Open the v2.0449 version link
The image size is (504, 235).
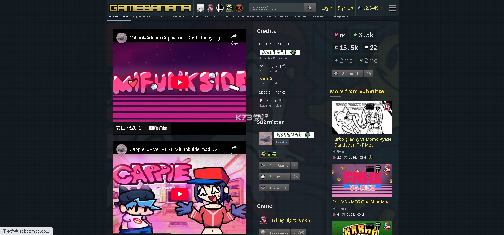(x=371, y=8)
